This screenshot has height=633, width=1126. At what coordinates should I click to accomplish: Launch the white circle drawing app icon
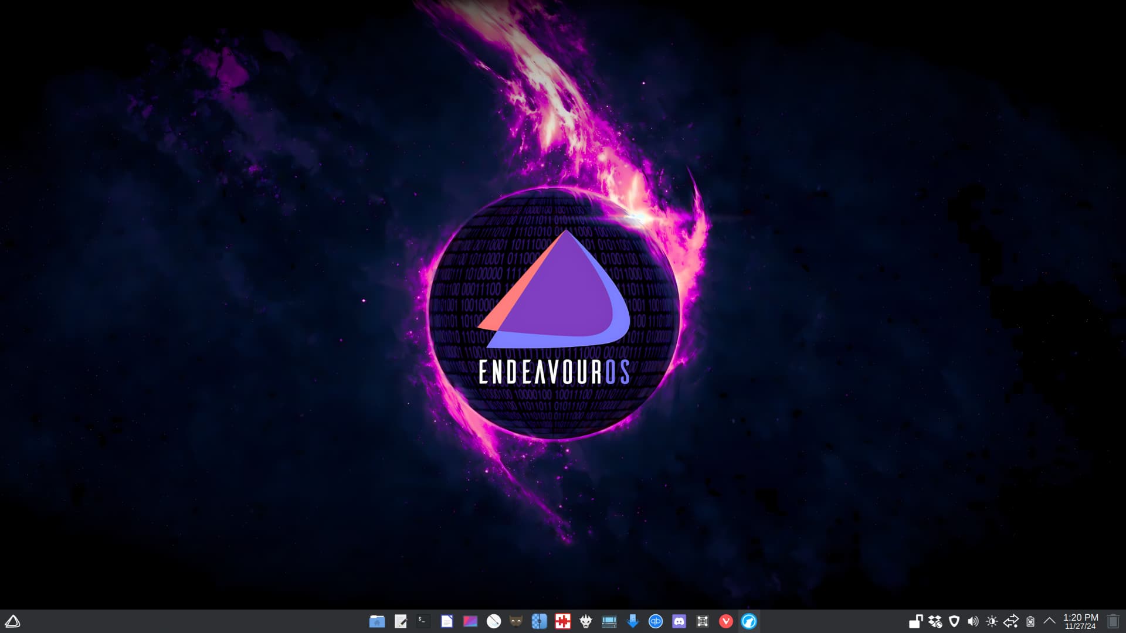(x=494, y=621)
